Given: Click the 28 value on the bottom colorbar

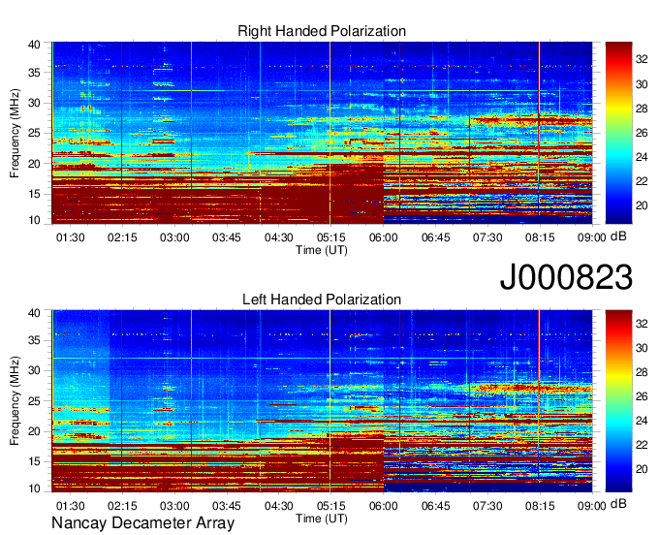Looking at the screenshot, I should 642,372.
